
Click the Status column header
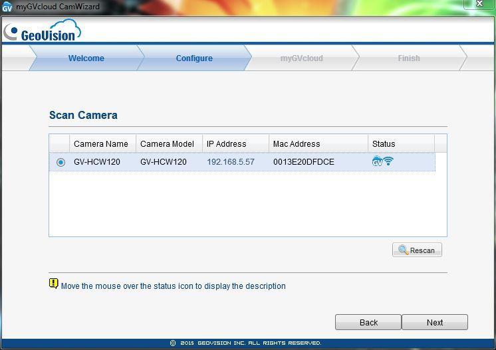pos(401,143)
